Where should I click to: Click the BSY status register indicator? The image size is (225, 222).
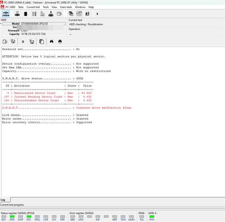click(4, 216)
